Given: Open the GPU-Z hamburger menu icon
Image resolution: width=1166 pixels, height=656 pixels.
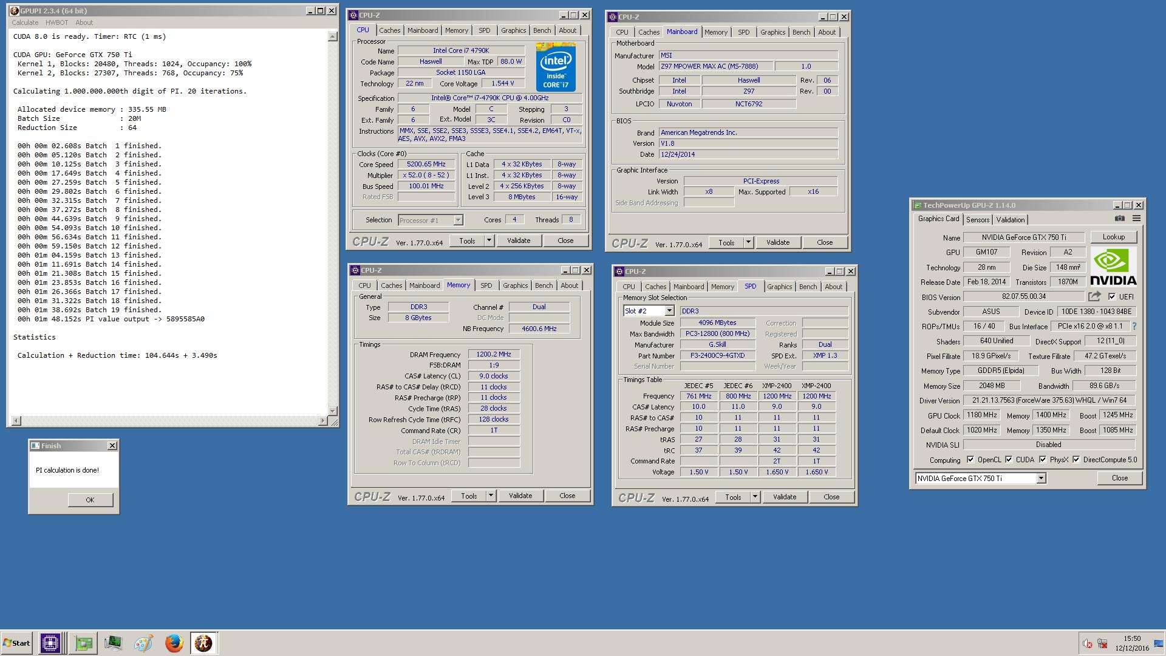Looking at the screenshot, I should coord(1136,219).
